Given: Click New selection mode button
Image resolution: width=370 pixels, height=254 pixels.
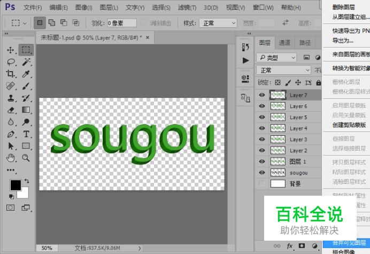Looking at the screenshot, I should 40,23.
